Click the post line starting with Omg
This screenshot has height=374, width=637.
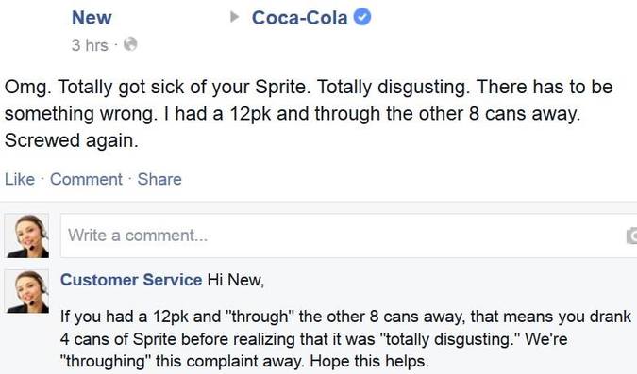click(309, 88)
